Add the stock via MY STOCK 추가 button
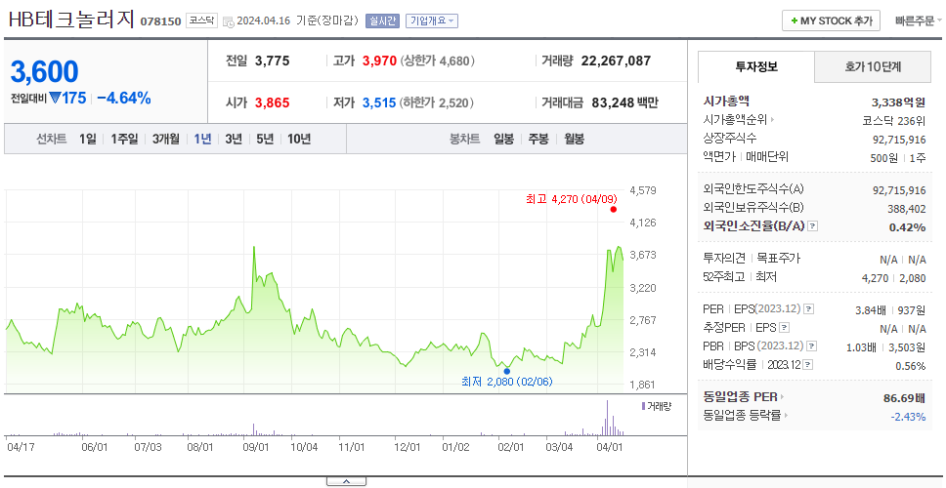946x488 pixels. 832,20
